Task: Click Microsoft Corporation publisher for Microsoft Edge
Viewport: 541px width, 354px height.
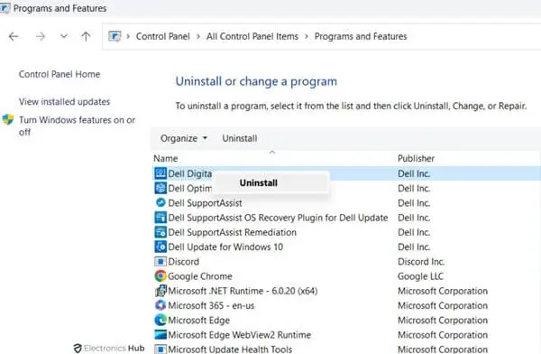Action: pos(443,321)
